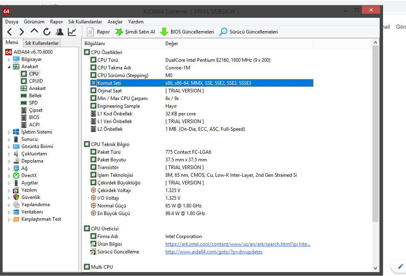Go back with the left arrow toolbar icon
The height and width of the screenshot is (276, 406).
(10, 32)
